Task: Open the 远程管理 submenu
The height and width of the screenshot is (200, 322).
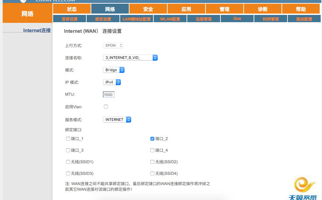Action: [x=203, y=19]
